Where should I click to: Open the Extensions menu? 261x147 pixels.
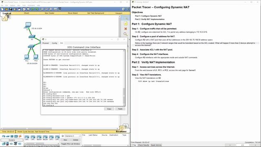pyautogui.click(x=31, y=5)
